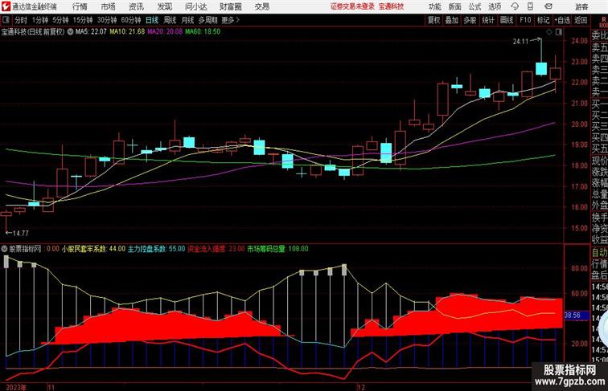Select the 日线 daily chart tab
608x391 pixels.
click(x=152, y=20)
